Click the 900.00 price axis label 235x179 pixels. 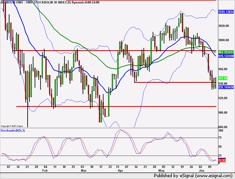click(223, 113)
